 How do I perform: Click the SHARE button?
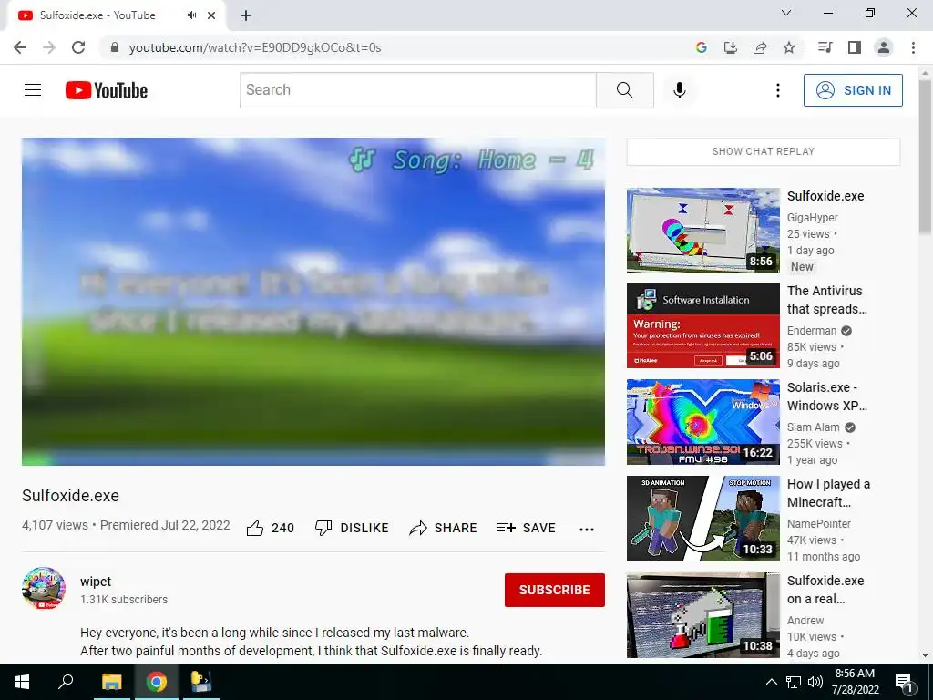(x=444, y=528)
